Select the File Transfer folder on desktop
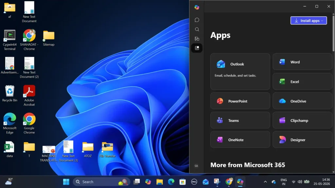The image size is (335, 188). point(107,149)
